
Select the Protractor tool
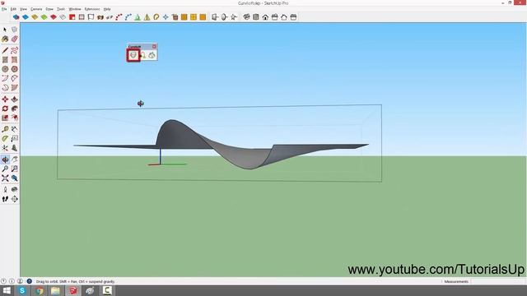5,139
